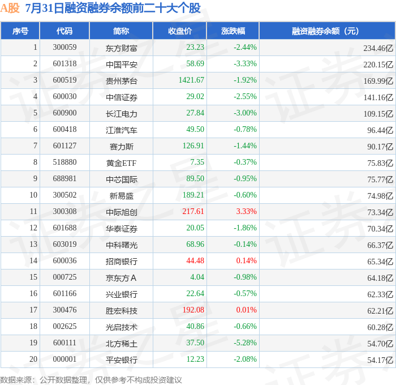The height and width of the screenshot is (385, 396).
Task: Select stock name 北方稀土
Action: tap(122, 344)
